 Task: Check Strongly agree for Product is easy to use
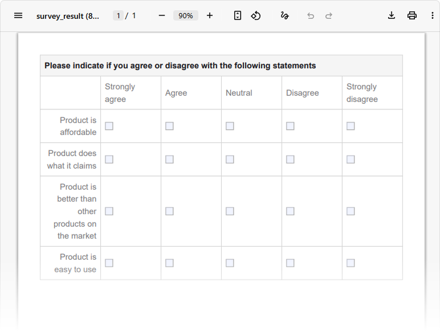tap(109, 263)
